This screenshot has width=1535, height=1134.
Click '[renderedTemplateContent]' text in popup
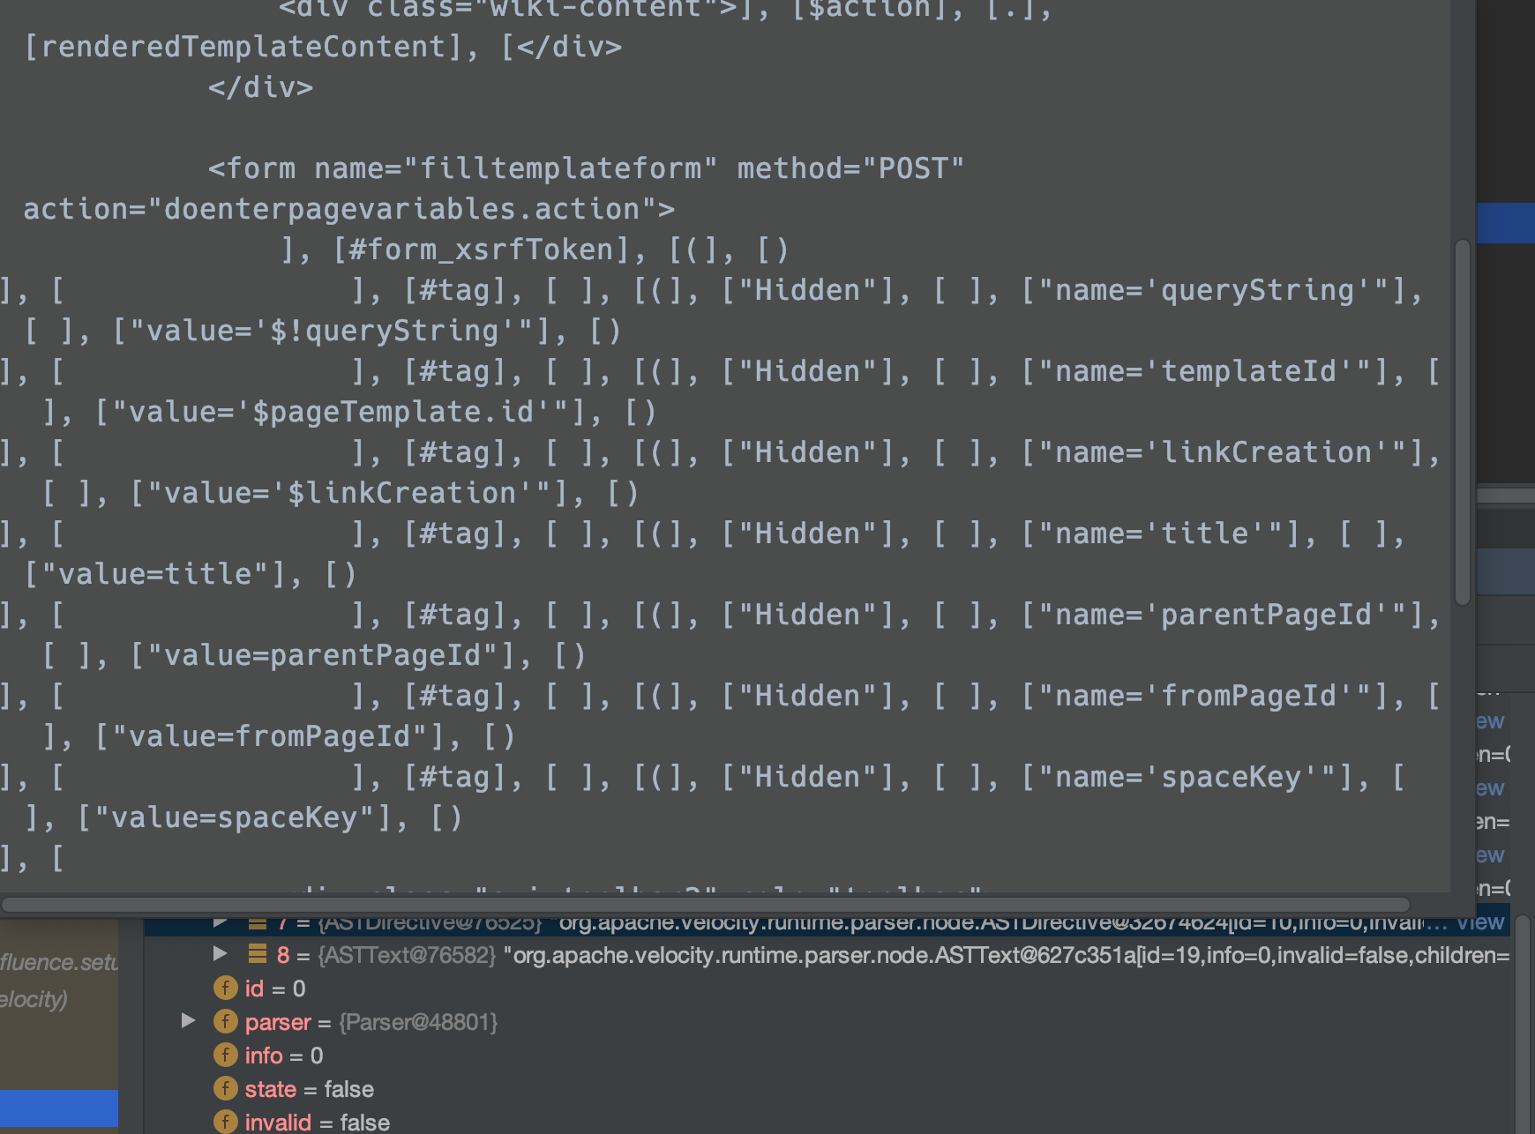(x=243, y=47)
